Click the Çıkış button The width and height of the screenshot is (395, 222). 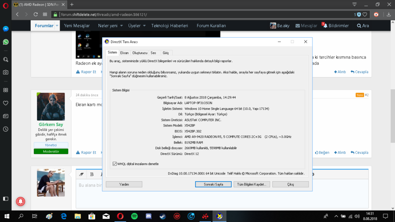pyautogui.click(x=291, y=184)
